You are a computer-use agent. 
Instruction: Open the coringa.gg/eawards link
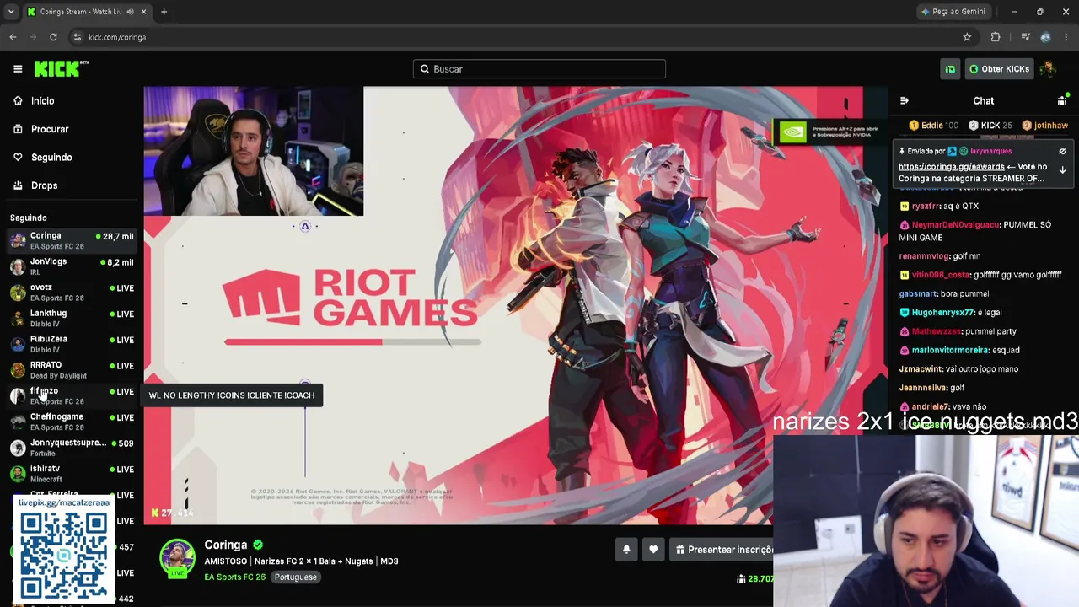[951, 167]
